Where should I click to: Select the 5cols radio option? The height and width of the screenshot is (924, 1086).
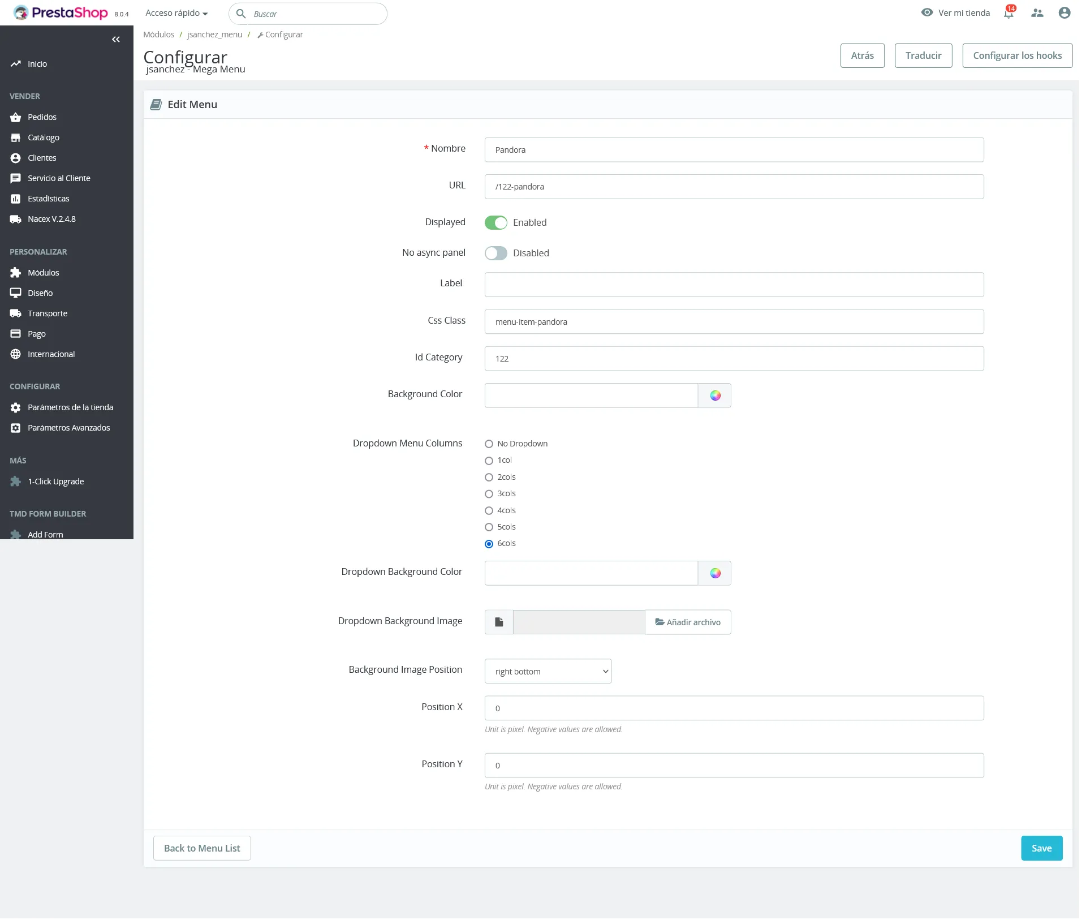(489, 527)
